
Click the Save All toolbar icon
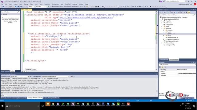tap(18, 7)
